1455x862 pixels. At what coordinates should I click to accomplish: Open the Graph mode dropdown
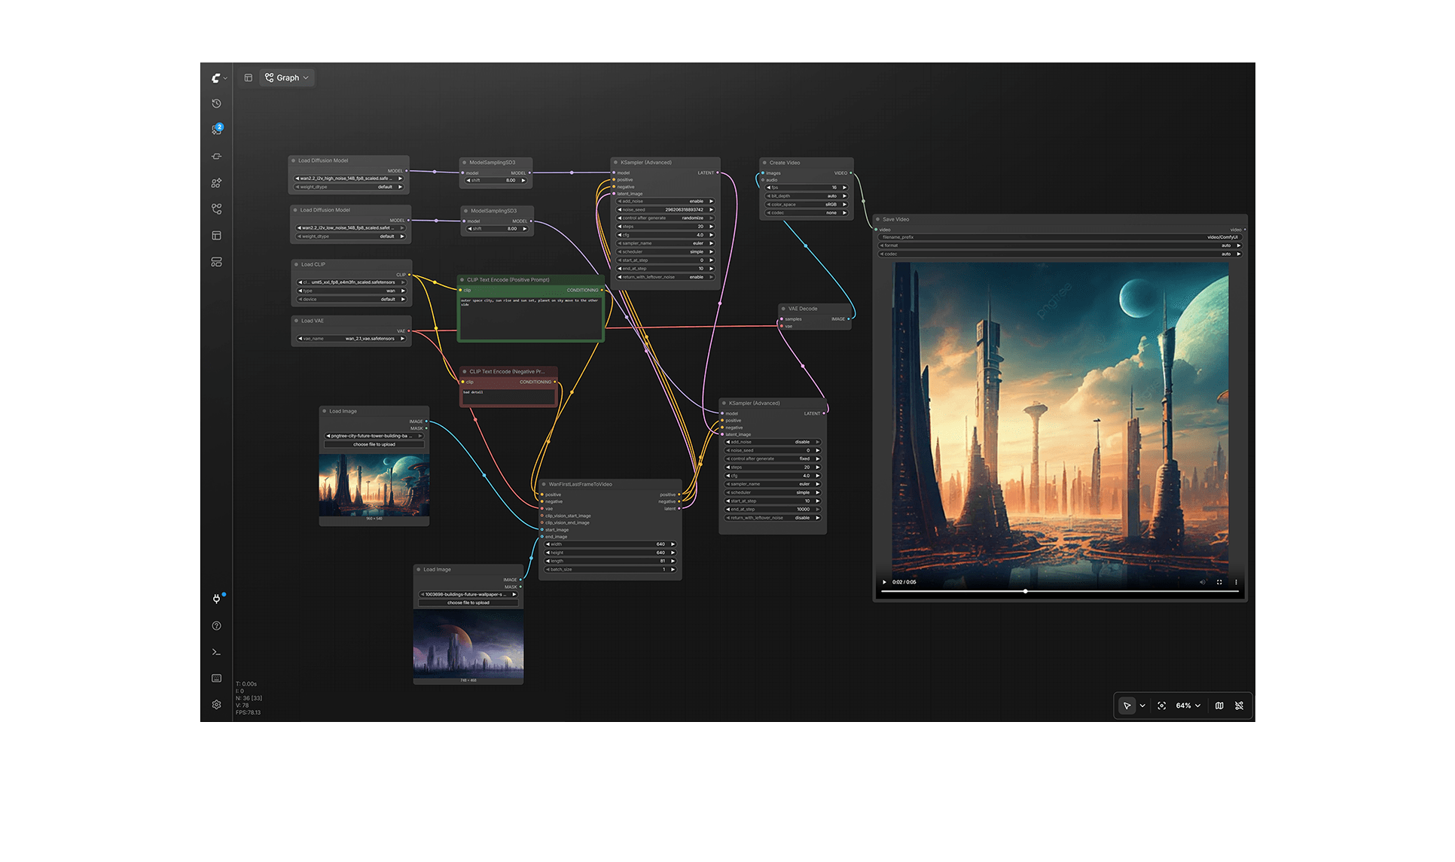point(287,78)
